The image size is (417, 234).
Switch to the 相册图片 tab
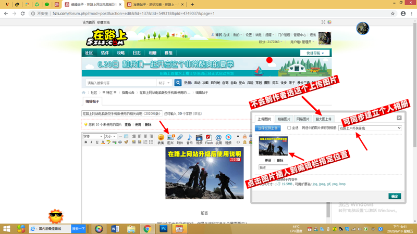click(284, 119)
